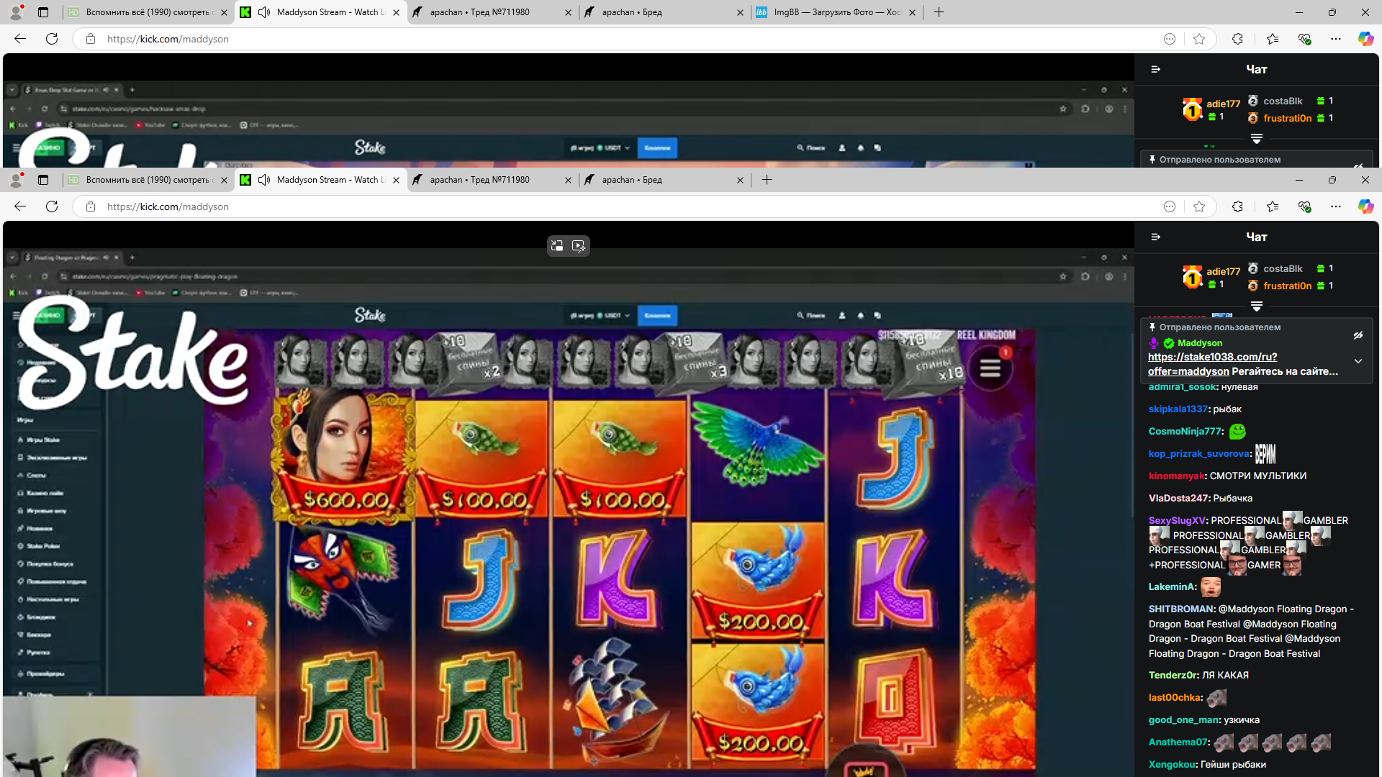
Task: Open the profile icon in the back browser window
Action: tap(16, 12)
